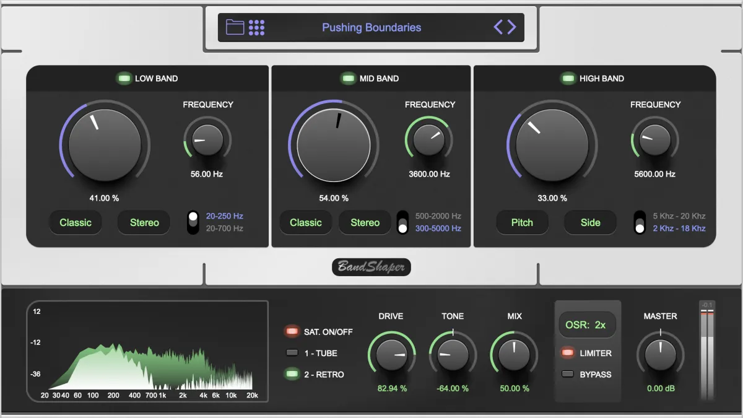Flip the Low Band frequency range switch

(193, 222)
